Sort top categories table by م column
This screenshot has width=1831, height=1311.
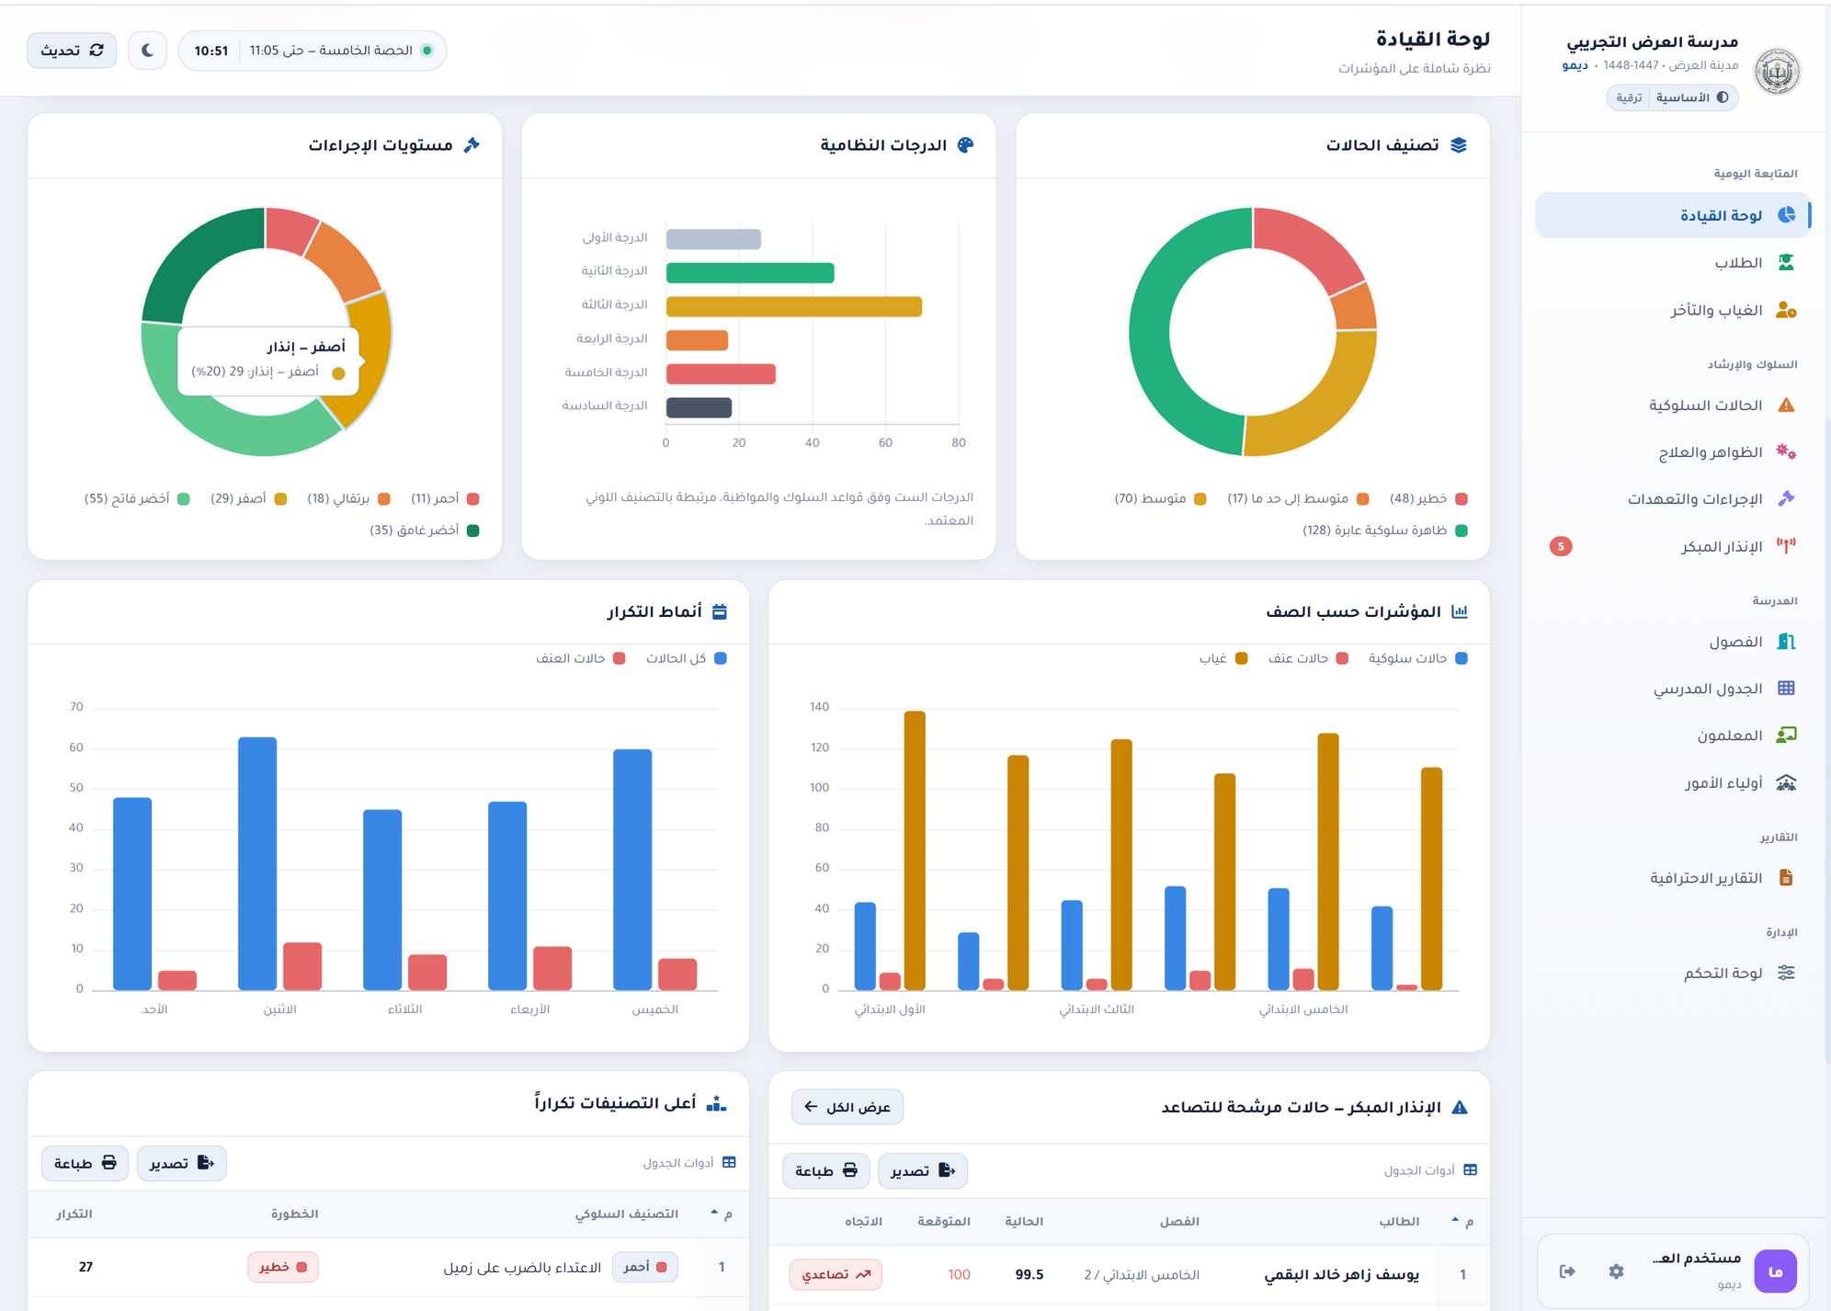pos(722,1214)
